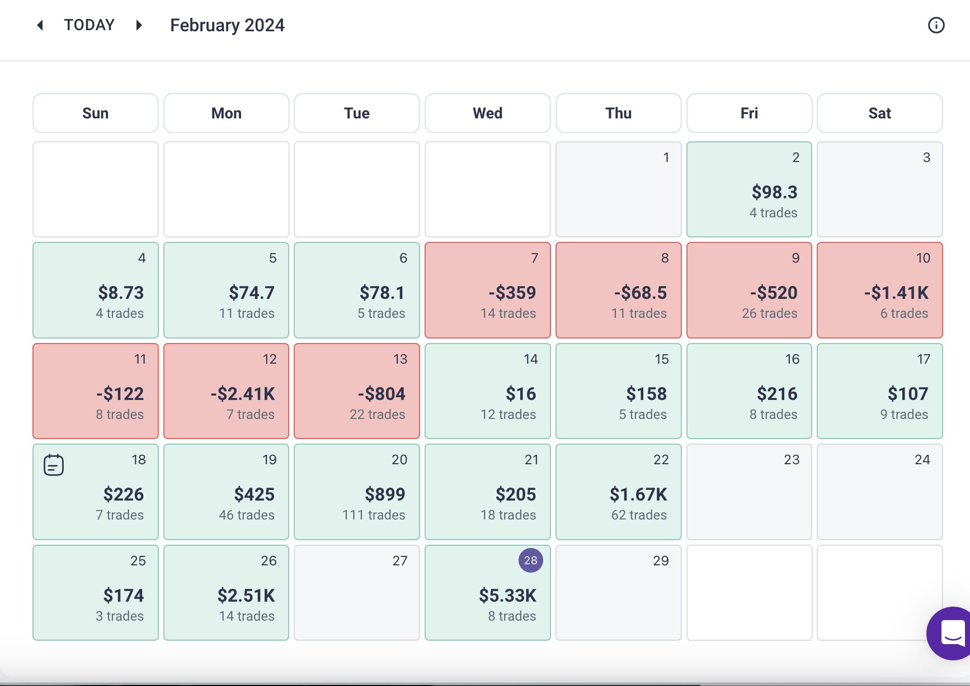This screenshot has width=970, height=686.
Task: Click the Wed column header
Action: point(487,113)
